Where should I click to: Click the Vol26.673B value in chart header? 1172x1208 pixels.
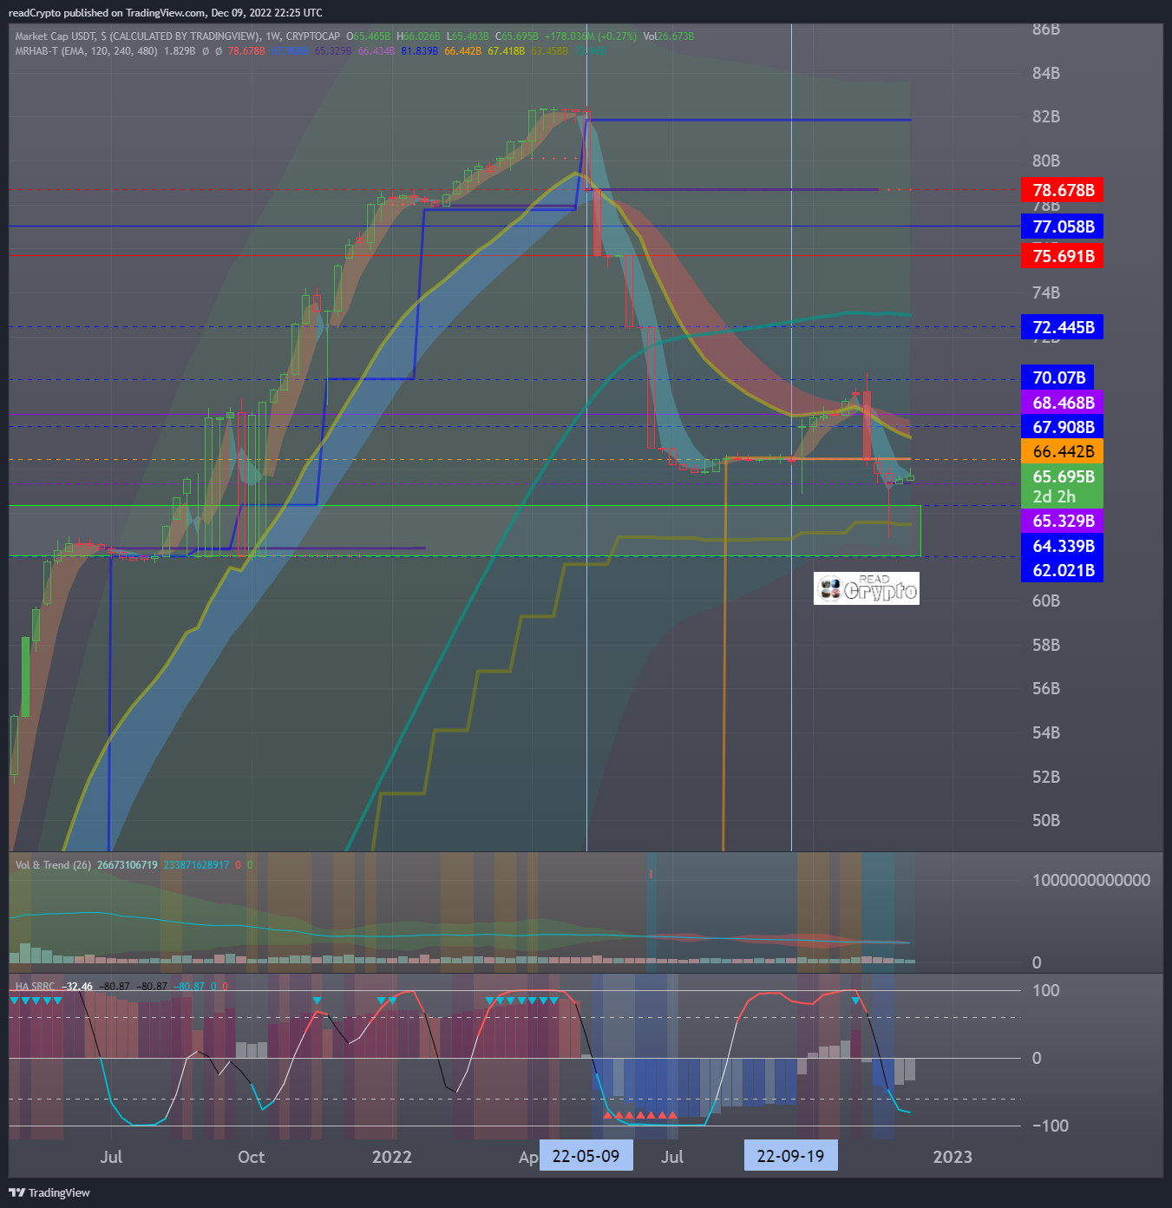pos(668,36)
